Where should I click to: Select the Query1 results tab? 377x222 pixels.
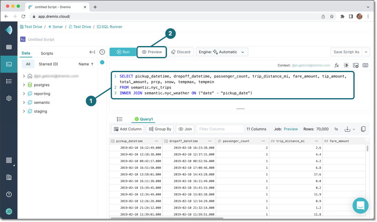click(x=144, y=119)
